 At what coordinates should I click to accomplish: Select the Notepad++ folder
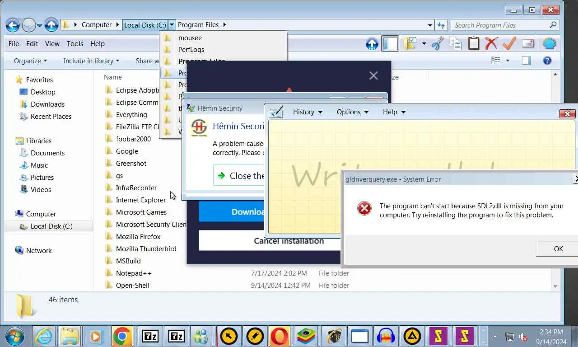coord(133,273)
